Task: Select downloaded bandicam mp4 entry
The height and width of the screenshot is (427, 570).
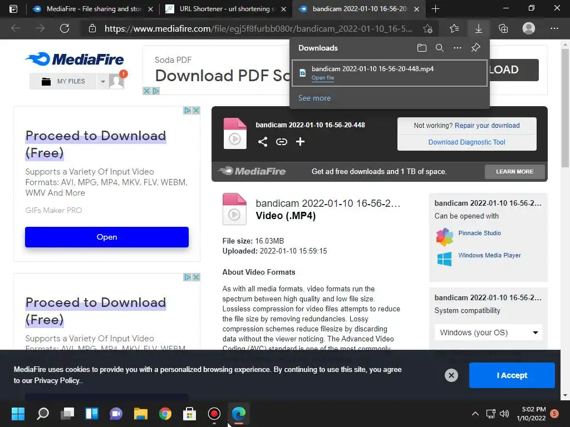Action: click(389, 73)
